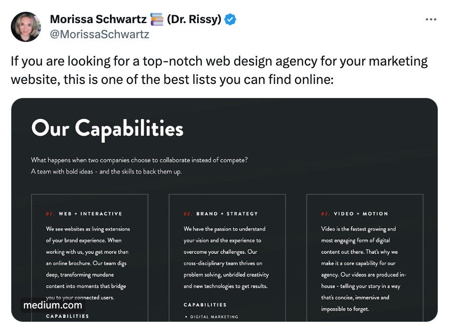Open the @MorissaSchwartz handle link
The image size is (449, 333).
[100, 34]
